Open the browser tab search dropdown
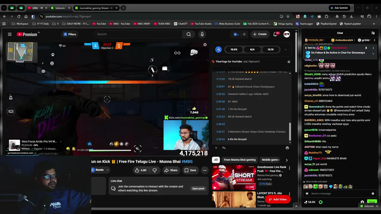381x214 pixels. tap(4, 8)
